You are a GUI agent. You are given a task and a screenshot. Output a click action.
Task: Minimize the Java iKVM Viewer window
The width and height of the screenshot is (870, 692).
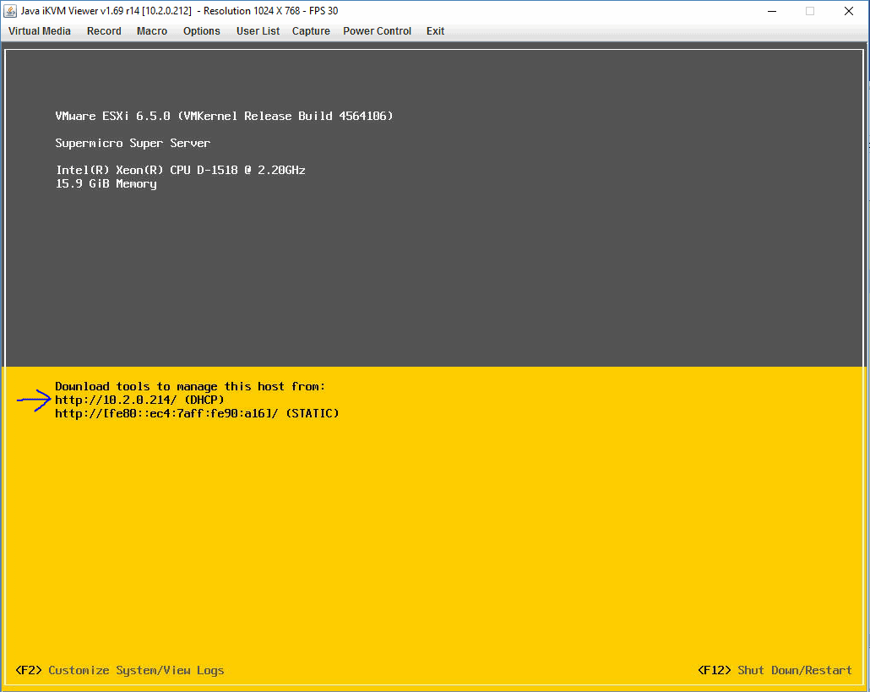772,11
